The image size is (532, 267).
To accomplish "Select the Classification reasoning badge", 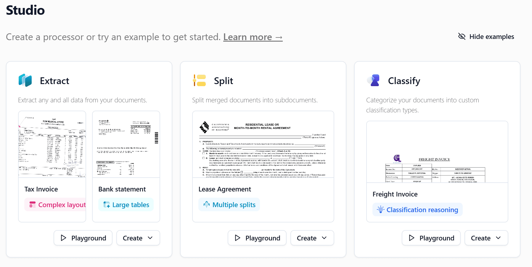I will (417, 209).
